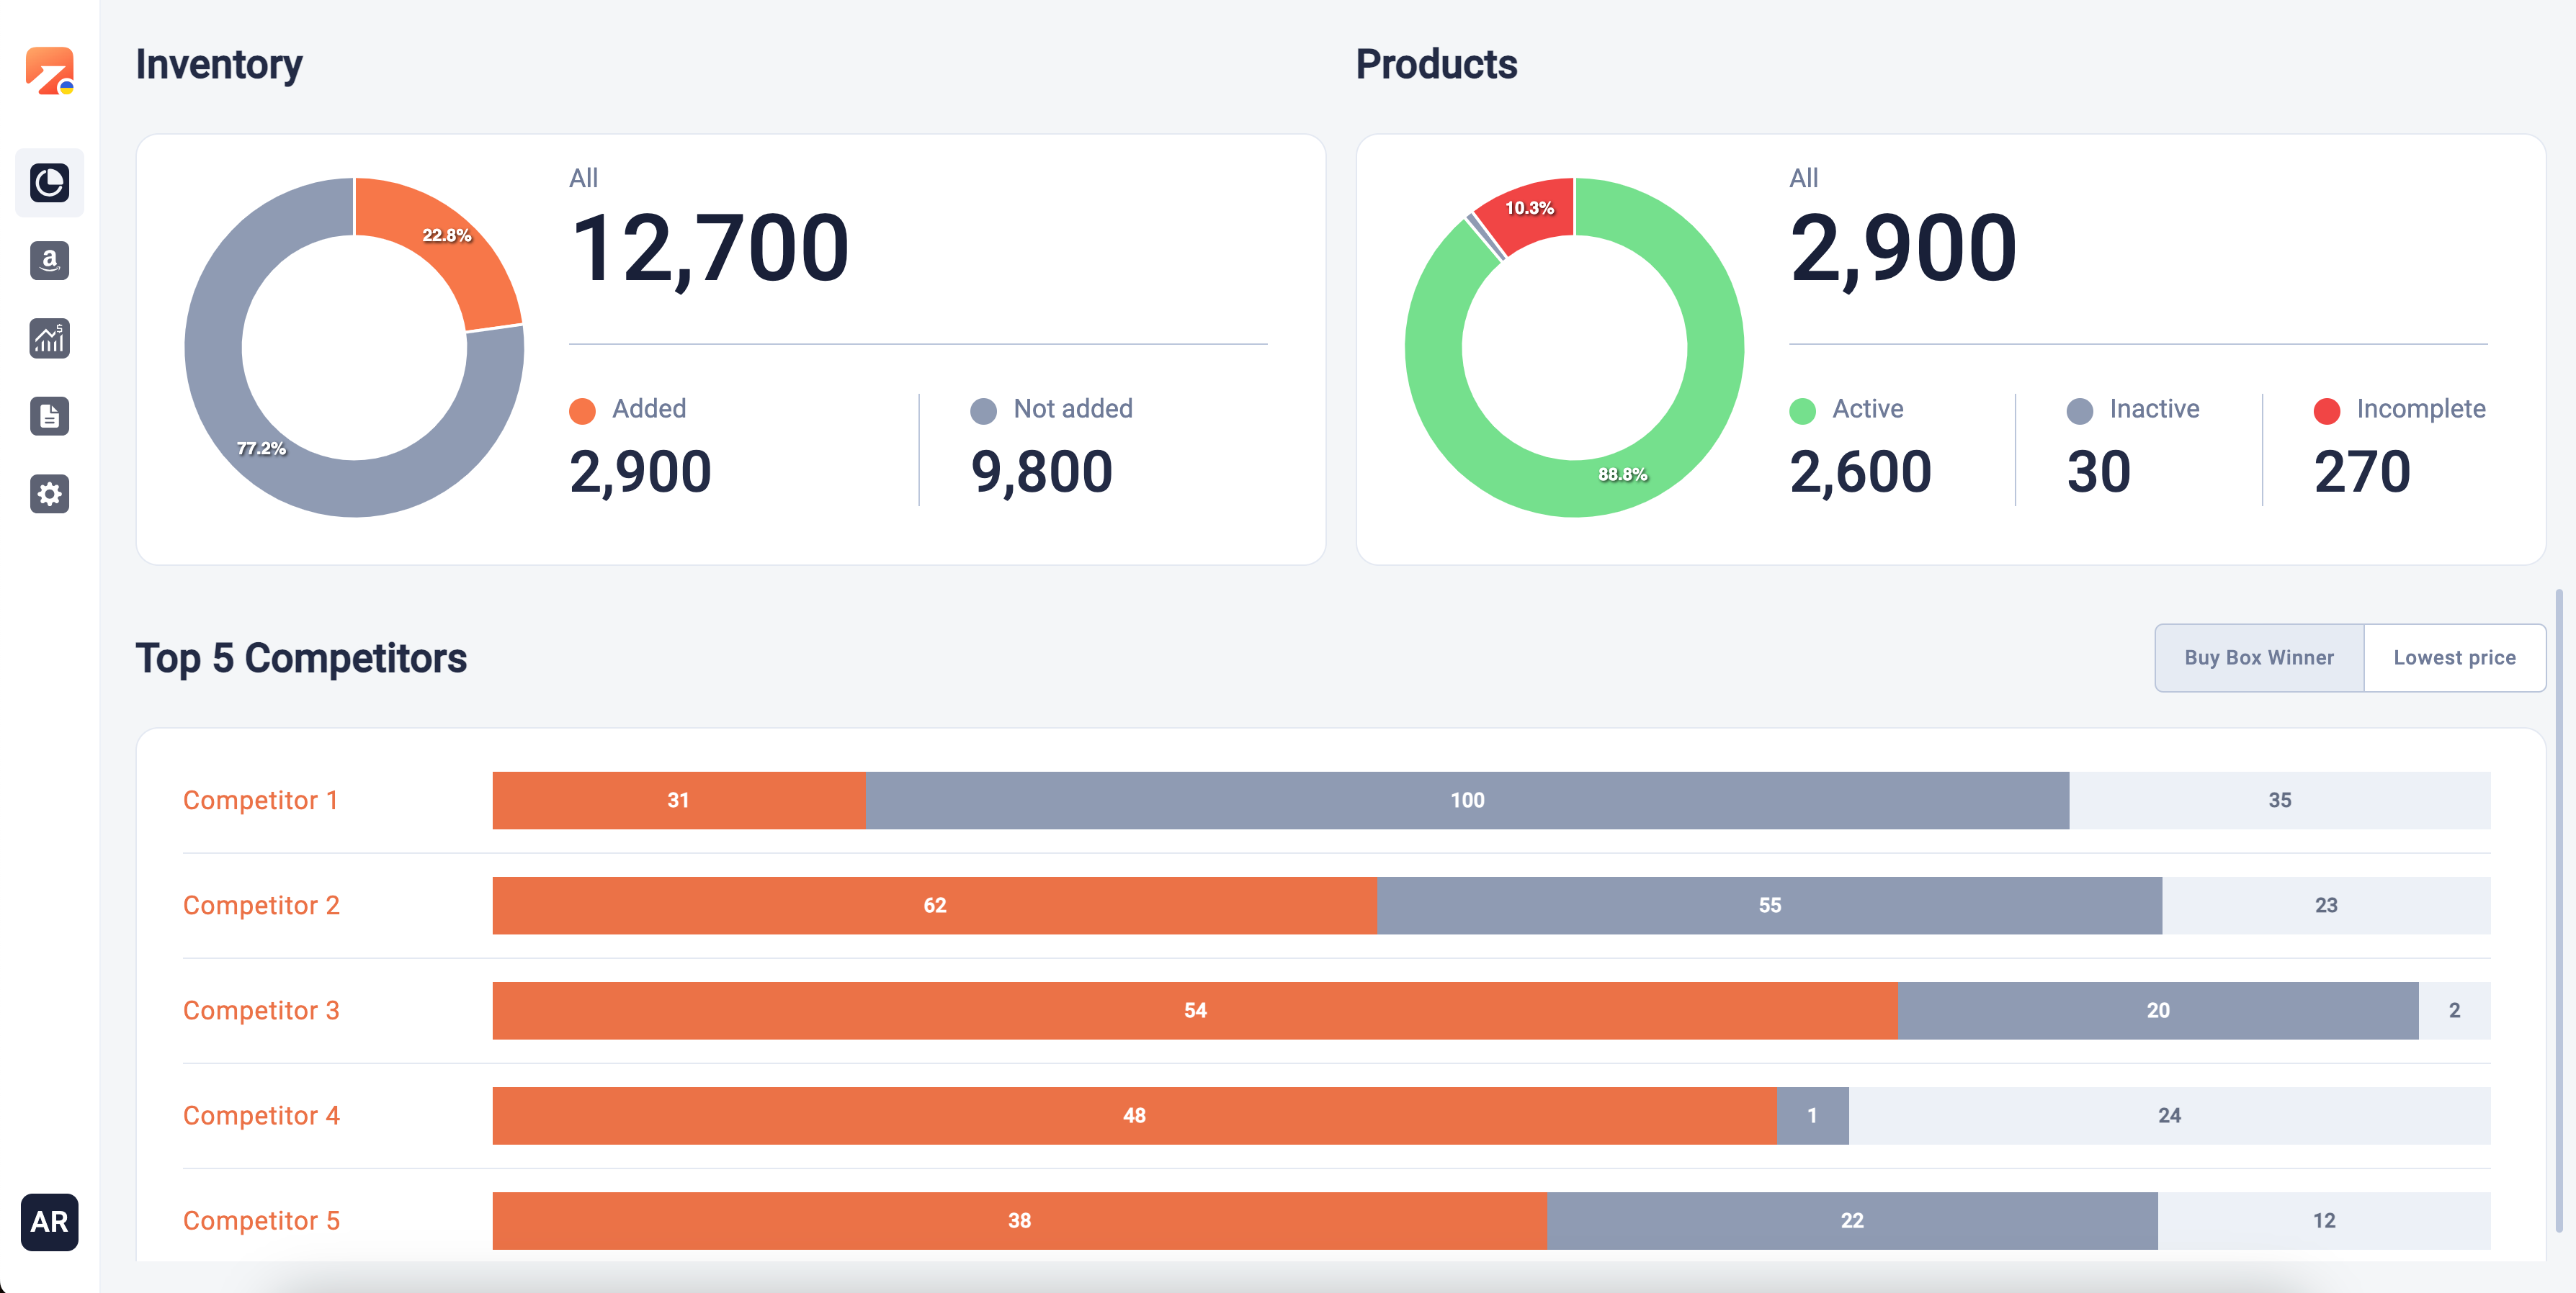
Task: Open the Competitor 4 link
Action: [x=261, y=1115]
